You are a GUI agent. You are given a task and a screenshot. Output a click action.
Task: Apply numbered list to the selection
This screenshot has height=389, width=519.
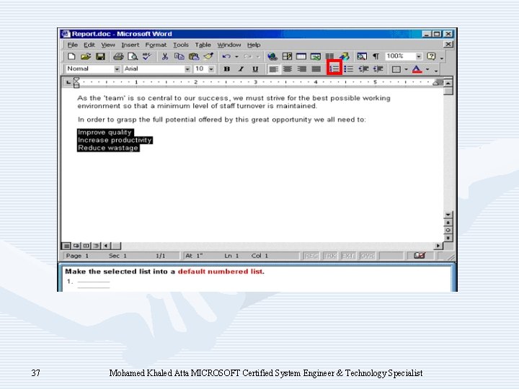point(334,69)
